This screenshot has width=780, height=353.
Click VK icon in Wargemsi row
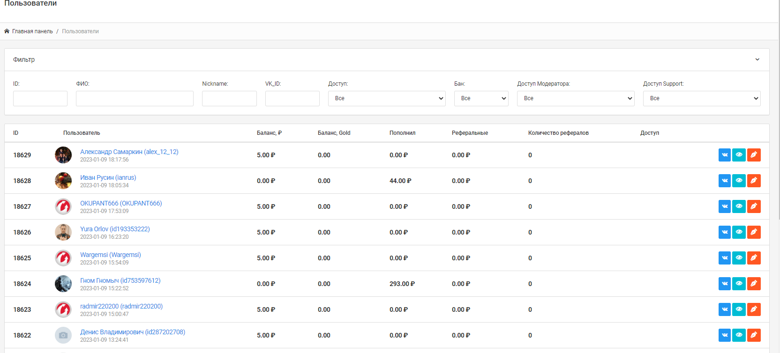pos(724,258)
